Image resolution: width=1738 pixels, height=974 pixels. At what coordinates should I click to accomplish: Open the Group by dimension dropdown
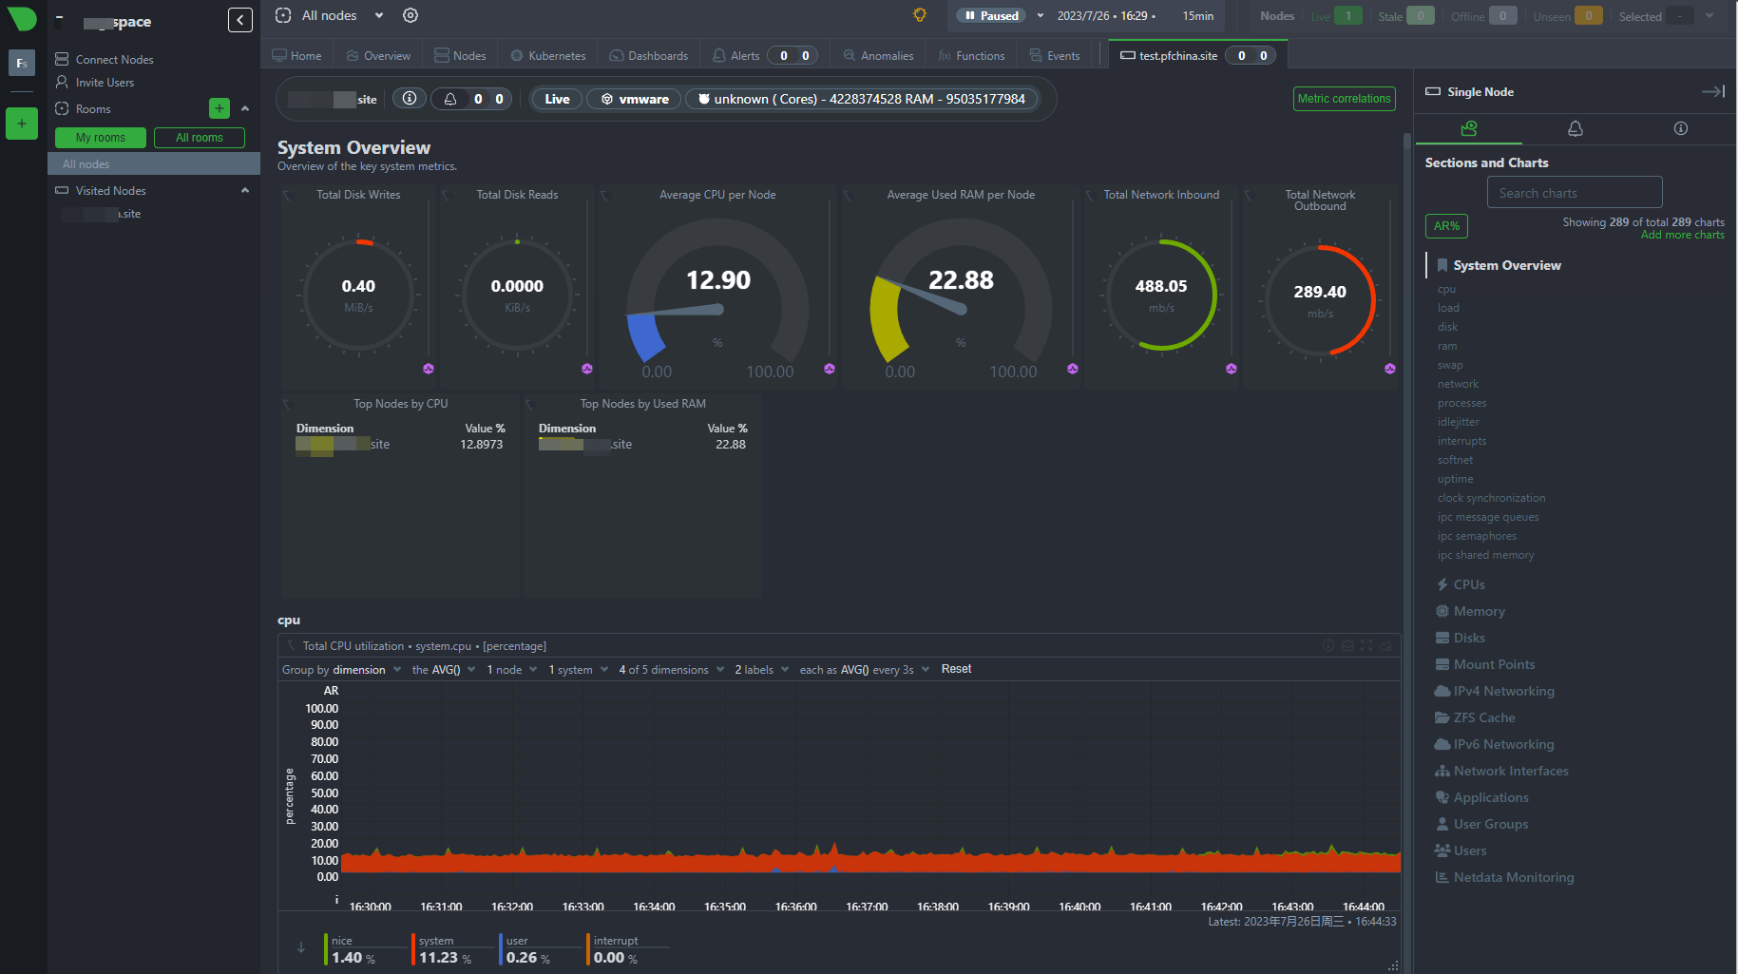point(342,670)
